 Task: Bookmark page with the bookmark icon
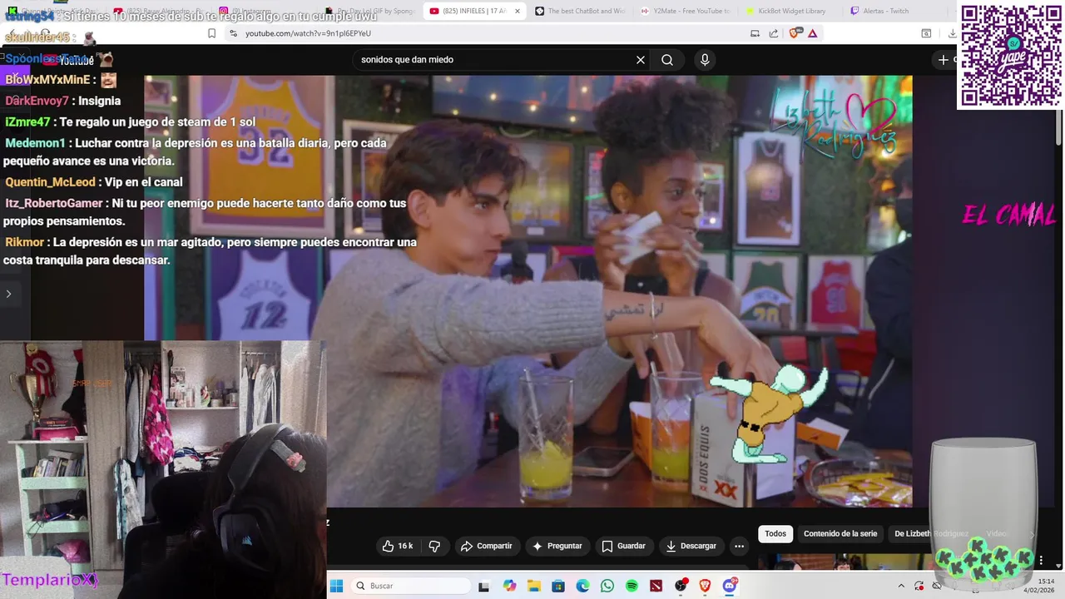point(211,33)
